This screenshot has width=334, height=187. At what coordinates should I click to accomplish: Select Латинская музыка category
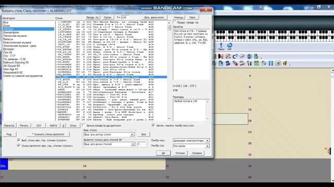[x=28, y=36]
